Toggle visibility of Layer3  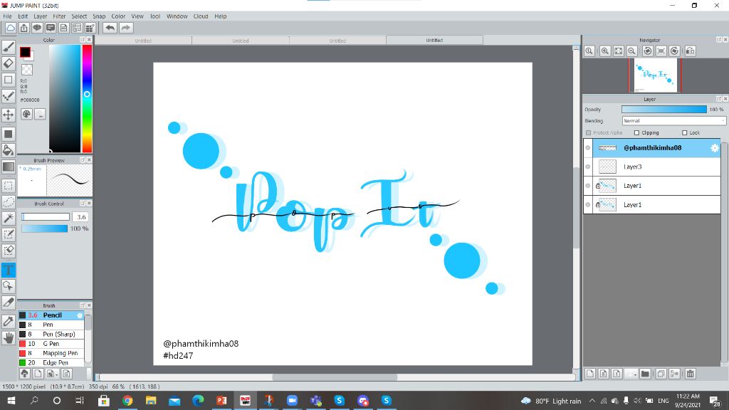pos(588,167)
